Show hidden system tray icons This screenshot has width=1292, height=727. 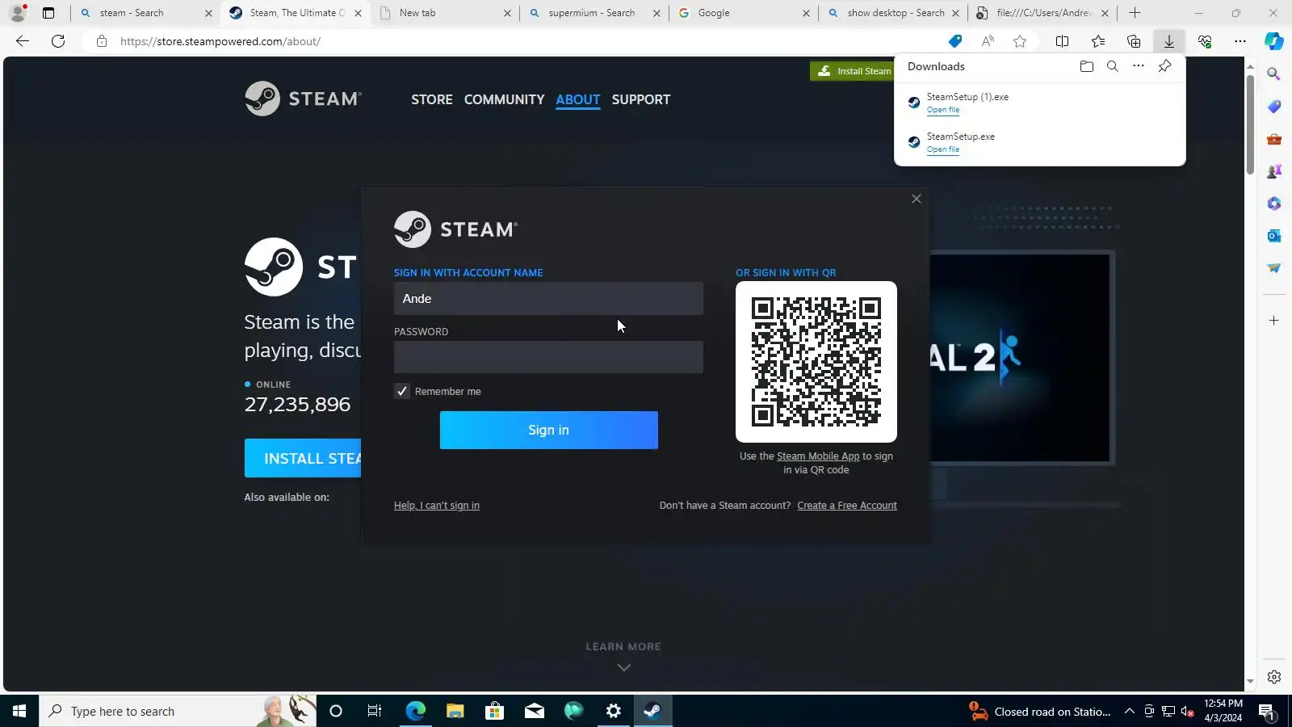[1130, 711]
